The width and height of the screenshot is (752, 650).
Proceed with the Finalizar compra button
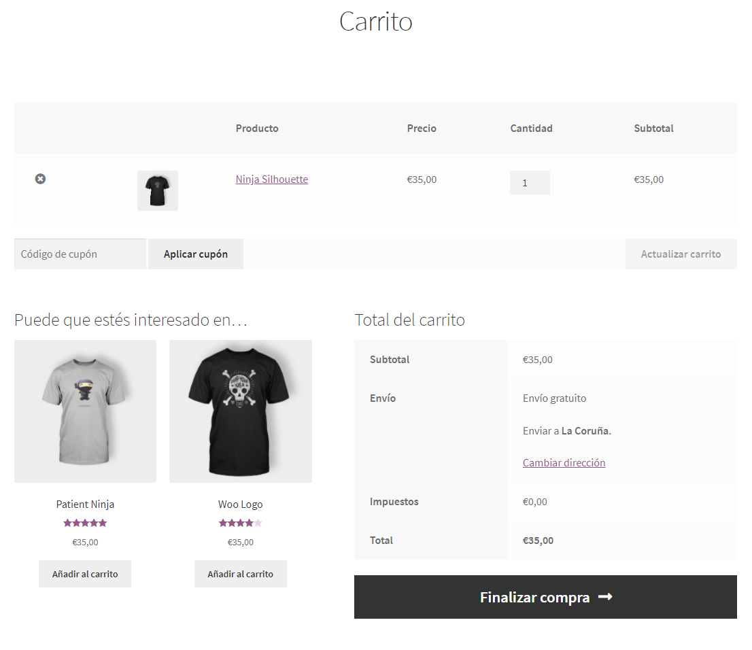coord(534,597)
